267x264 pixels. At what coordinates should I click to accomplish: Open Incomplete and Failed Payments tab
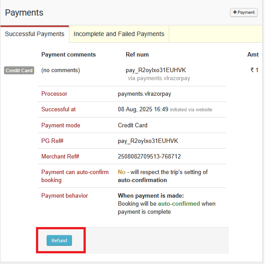(119, 34)
